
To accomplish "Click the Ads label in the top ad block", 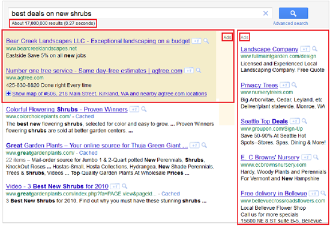I will [227, 37].
